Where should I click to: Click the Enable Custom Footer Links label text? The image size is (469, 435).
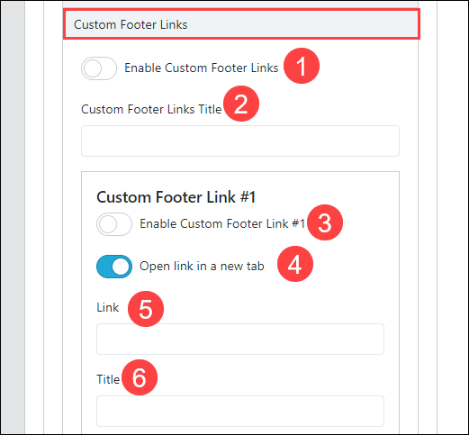(202, 68)
